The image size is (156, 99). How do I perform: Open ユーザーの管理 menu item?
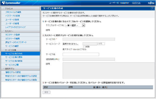pos(21,24)
